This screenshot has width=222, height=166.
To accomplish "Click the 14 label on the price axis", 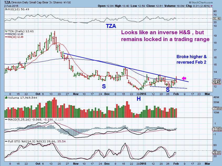I will (x=215, y=72).
